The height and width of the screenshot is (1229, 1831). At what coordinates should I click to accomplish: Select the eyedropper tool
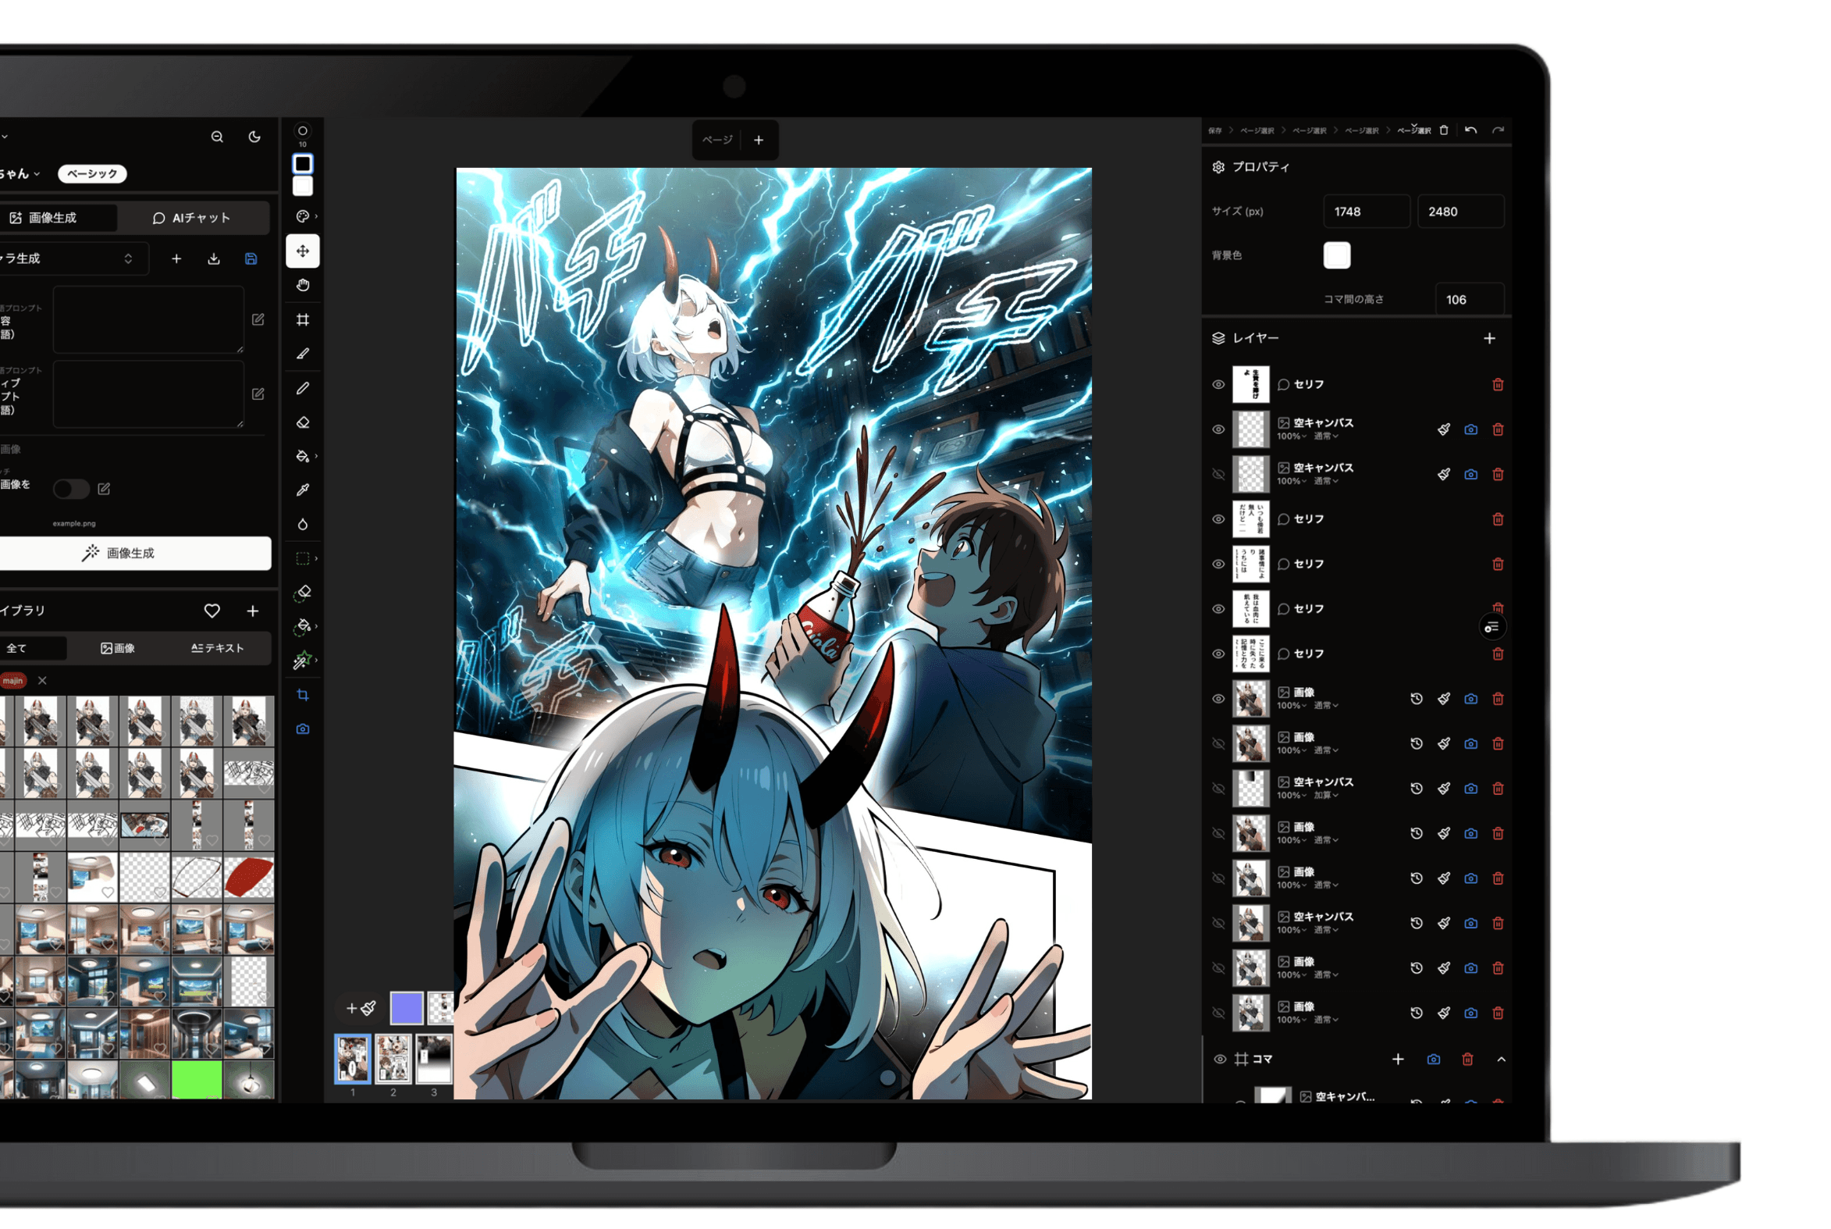point(302,490)
